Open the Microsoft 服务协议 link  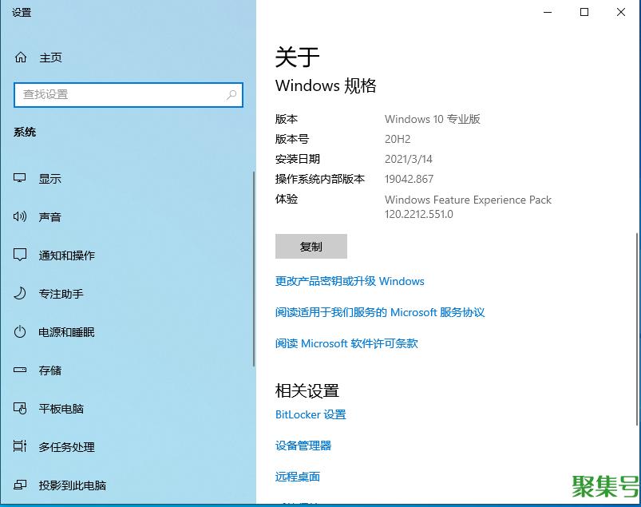380,312
